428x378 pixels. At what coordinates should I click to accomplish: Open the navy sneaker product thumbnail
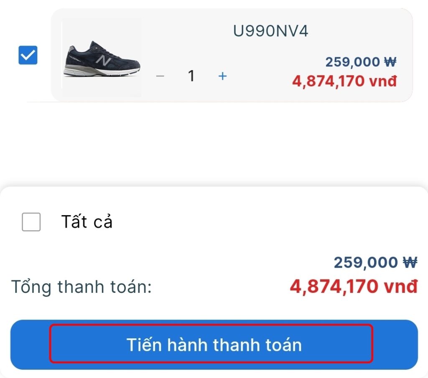(x=102, y=58)
